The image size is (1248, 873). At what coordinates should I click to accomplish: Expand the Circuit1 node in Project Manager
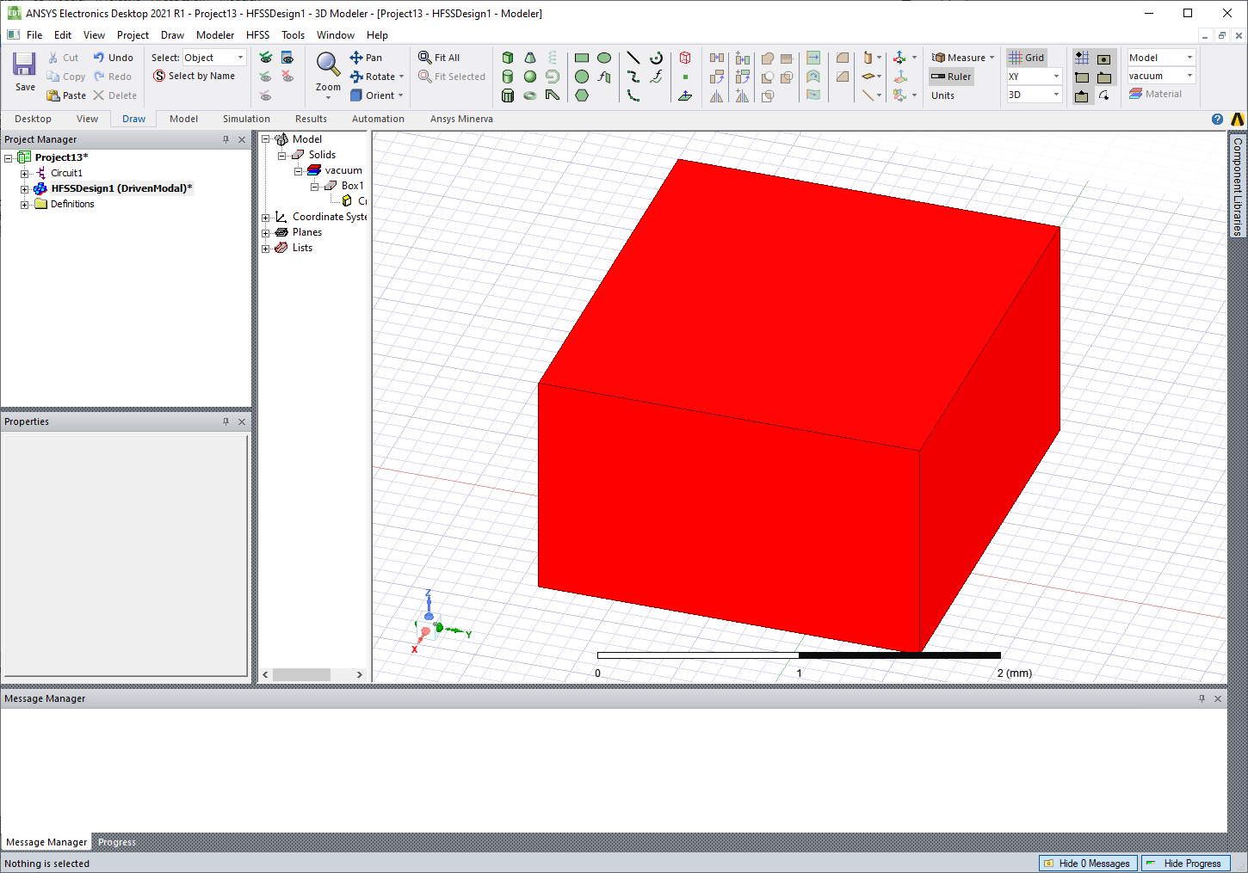pos(25,174)
